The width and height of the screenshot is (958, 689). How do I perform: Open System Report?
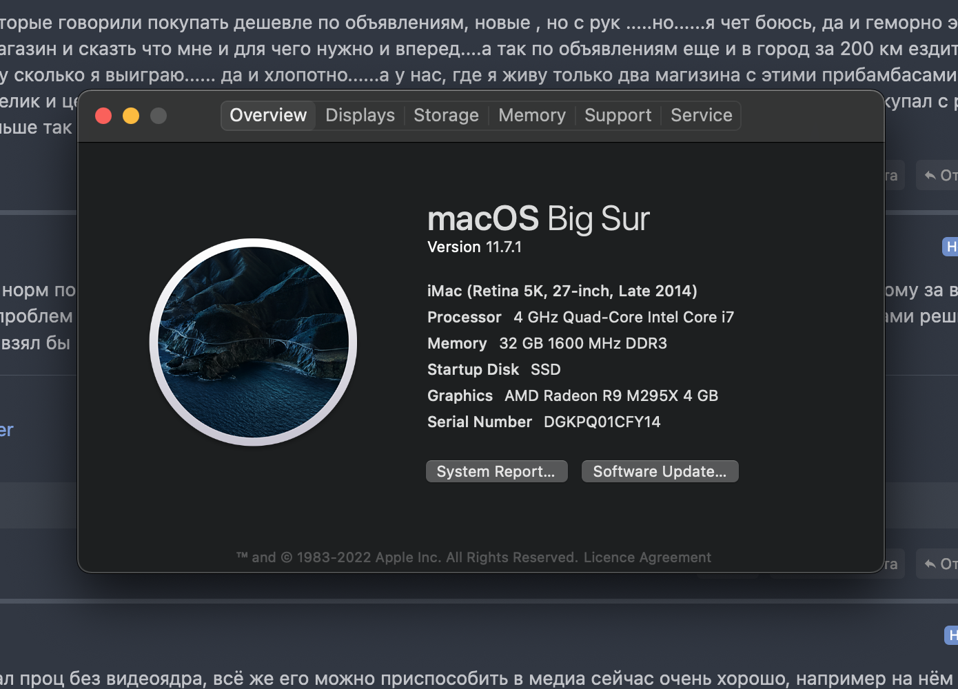click(x=496, y=471)
